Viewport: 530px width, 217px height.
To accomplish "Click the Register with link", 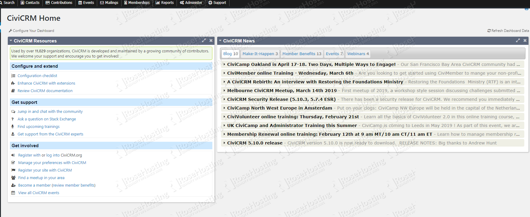I will (x=29, y=155).
